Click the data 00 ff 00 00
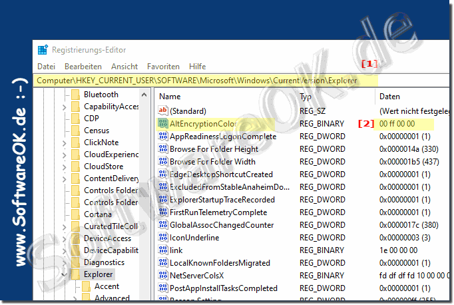454x305 pixels. pos(397,124)
